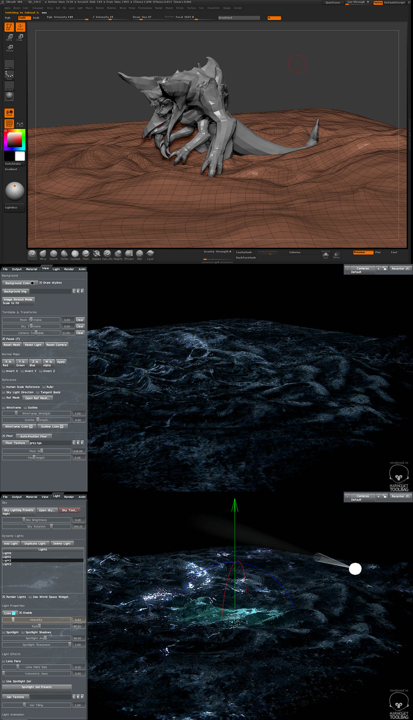
Task: Enable Human Scale Reference
Action: coord(4,387)
